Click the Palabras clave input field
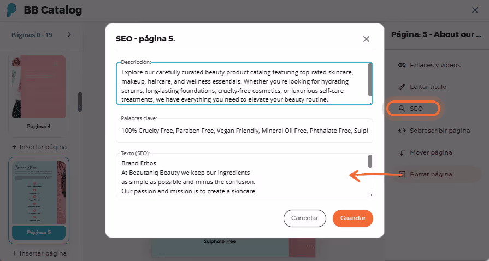489x261 pixels. (244, 130)
